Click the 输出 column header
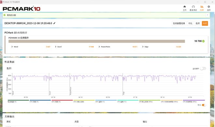Image resolution: width=215 pixels, height=127 pixels. pyautogui.click(x=145, y=121)
